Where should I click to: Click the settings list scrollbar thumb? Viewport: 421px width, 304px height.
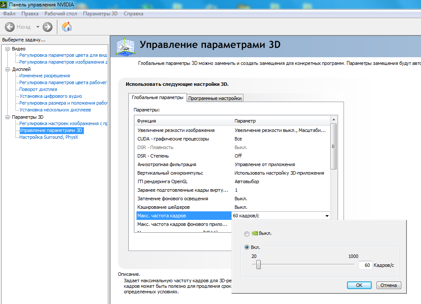[x=333, y=146]
